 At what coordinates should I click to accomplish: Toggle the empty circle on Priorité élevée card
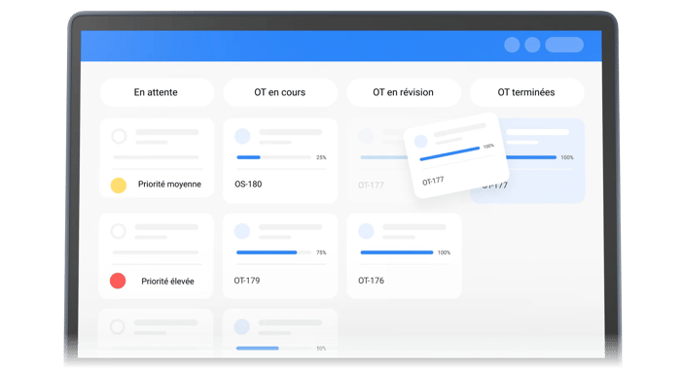click(118, 231)
